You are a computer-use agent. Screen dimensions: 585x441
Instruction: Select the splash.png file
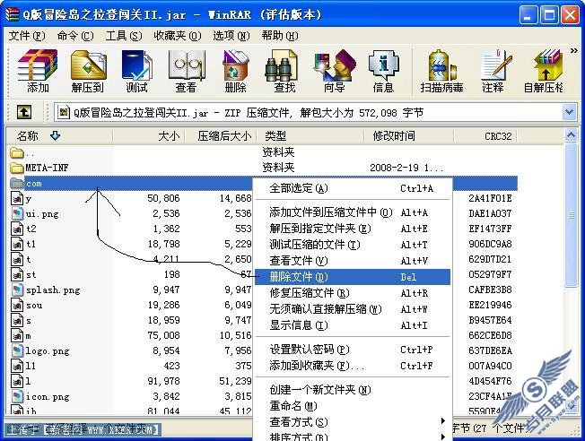click(x=45, y=290)
